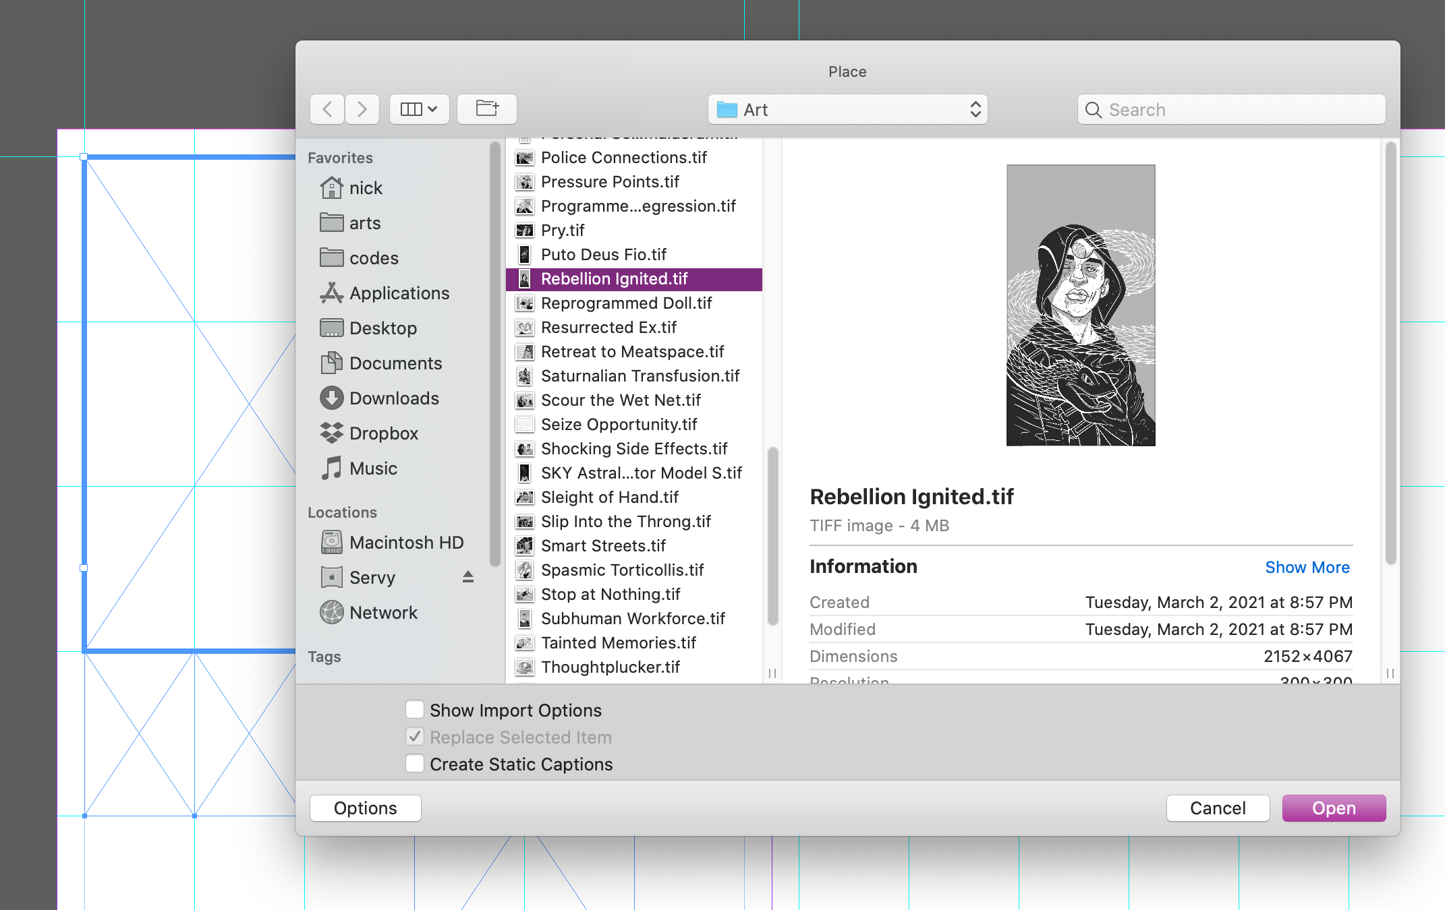This screenshot has width=1445, height=910.
Task: Click the Macintosh HD location icon
Action: click(x=331, y=542)
